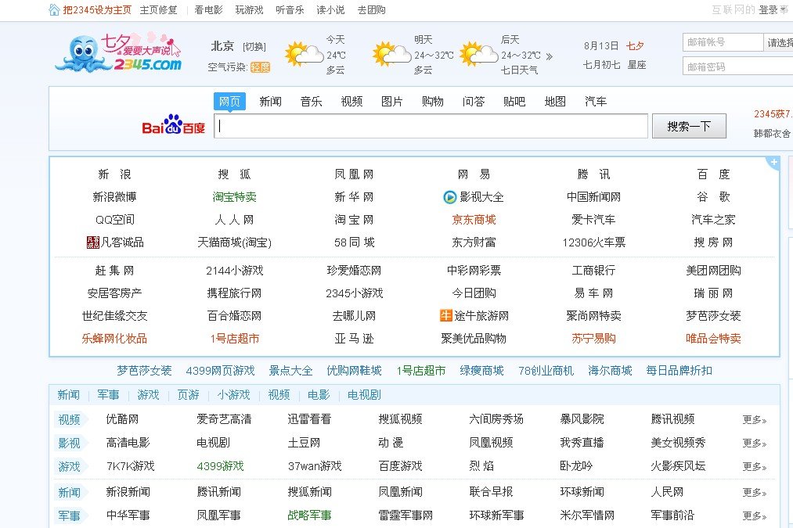The image size is (793, 528).
Task: Open 更多 in the 影视 row
Action: pyautogui.click(x=754, y=443)
